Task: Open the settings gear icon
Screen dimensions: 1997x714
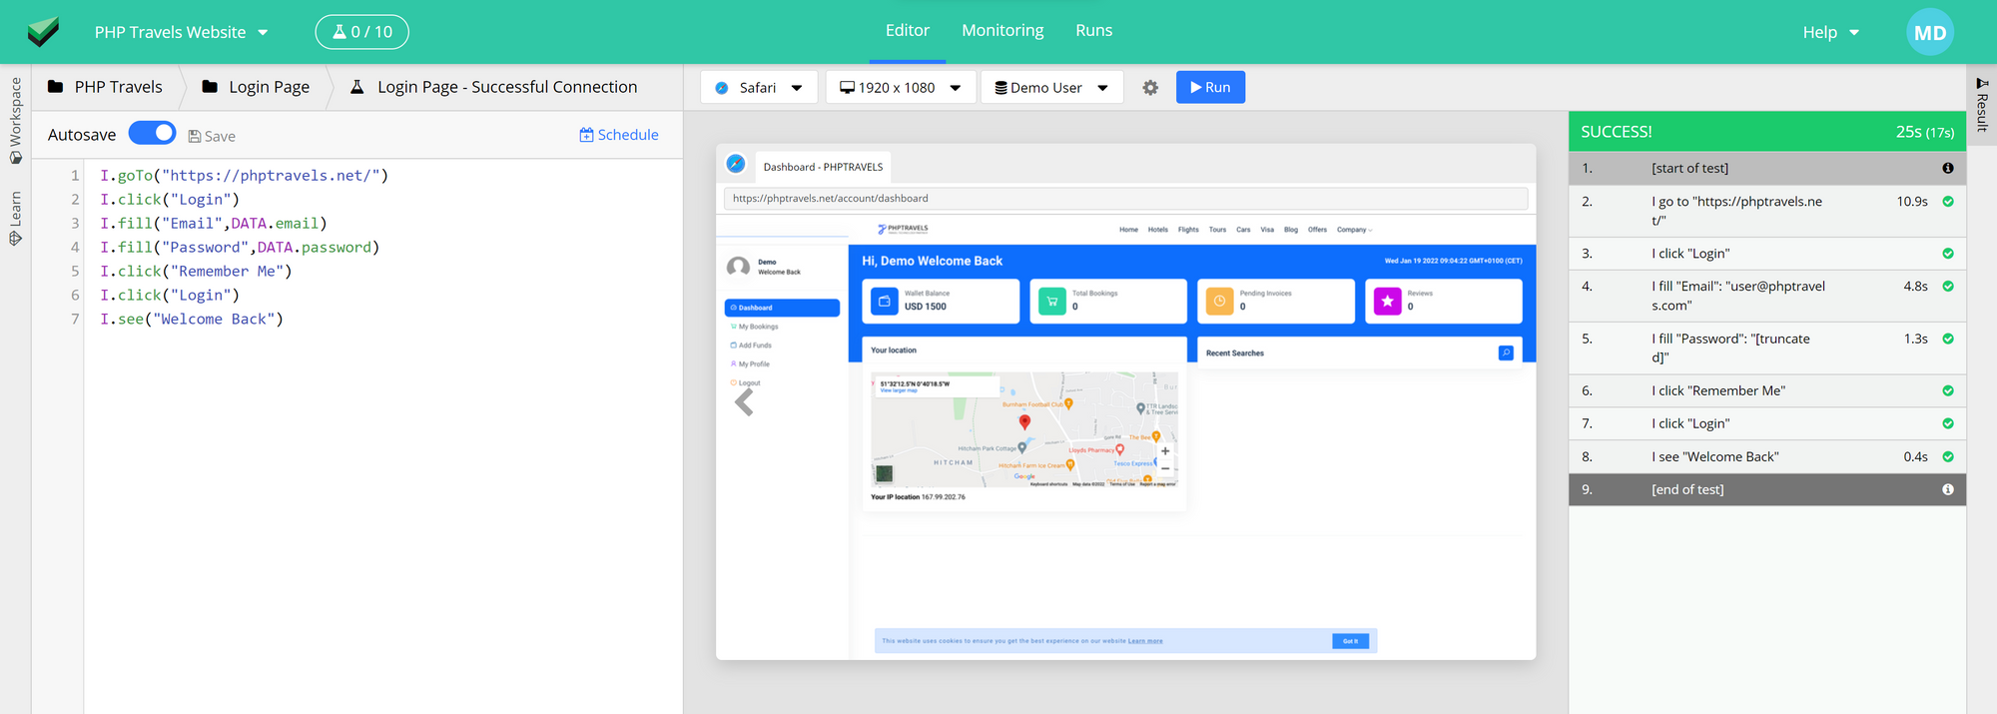Action: (1150, 88)
